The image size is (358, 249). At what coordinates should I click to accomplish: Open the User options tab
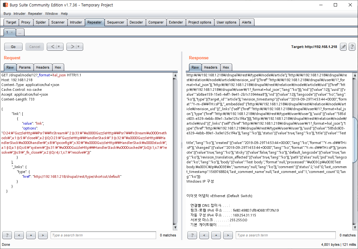226,22
